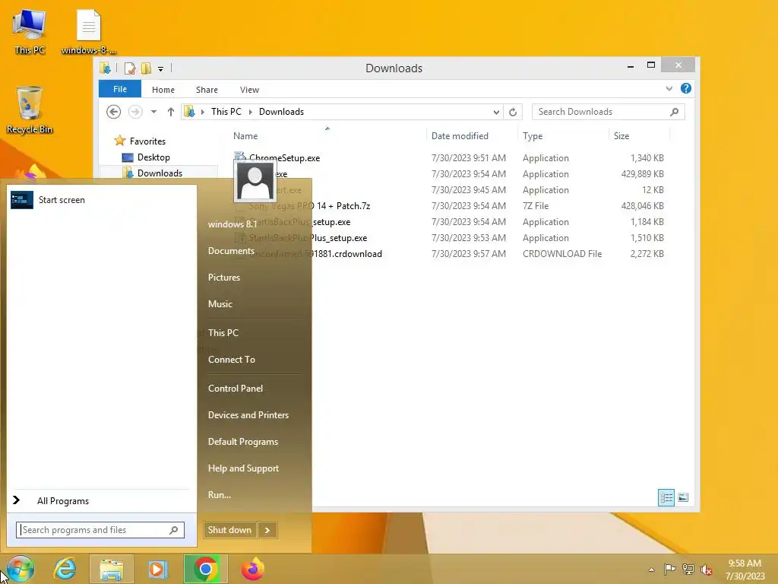The image size is (778, 584).
Task: Open the network icon in system tray
Action: (688, 570)
